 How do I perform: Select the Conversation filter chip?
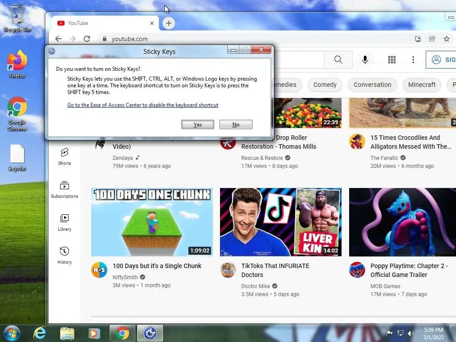(372, 85)
